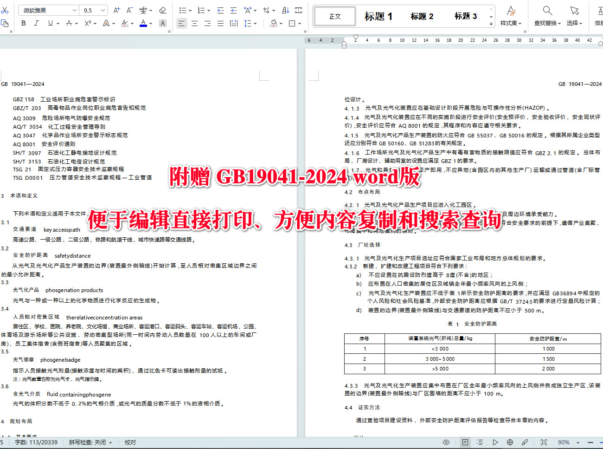Apply the blue font color A

143,23
